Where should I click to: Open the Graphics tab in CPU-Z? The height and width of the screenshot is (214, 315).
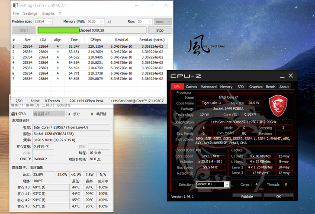(256, 87)
